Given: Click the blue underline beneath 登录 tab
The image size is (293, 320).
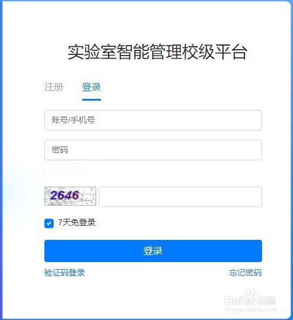Looking at the screenshot, I should (92, 99).
